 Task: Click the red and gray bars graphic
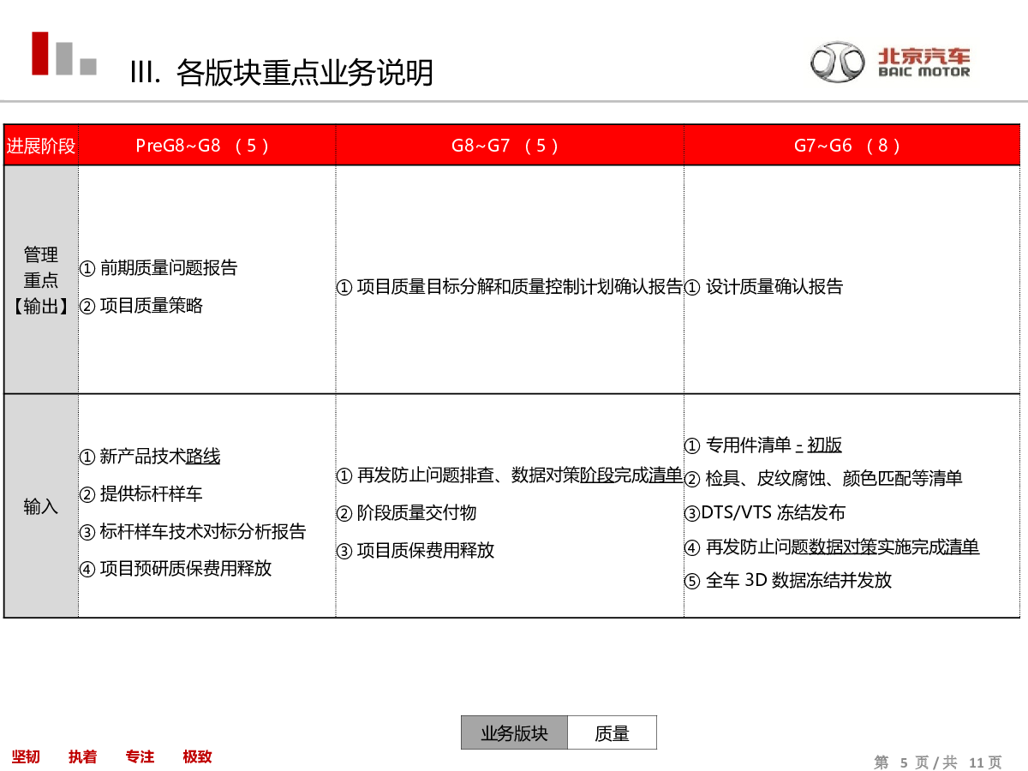63,54
